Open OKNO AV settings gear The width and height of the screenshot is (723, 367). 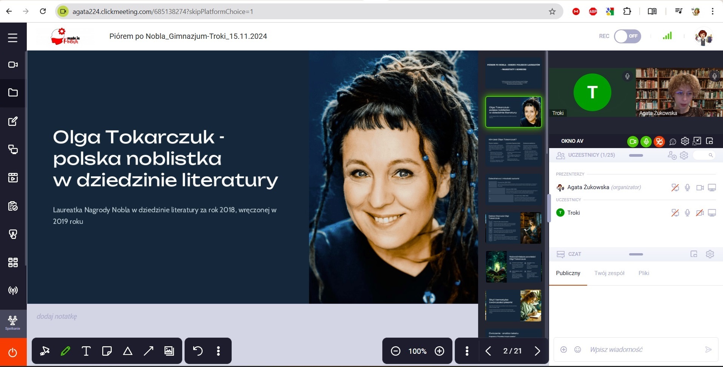click(x=685, y=141)
